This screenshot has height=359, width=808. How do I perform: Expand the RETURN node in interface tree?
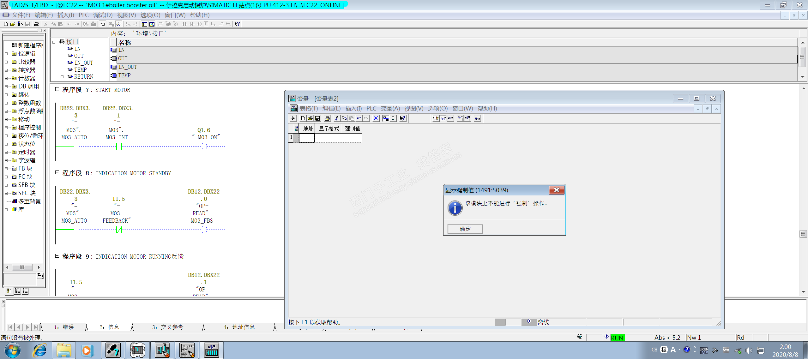click(62, 77)
